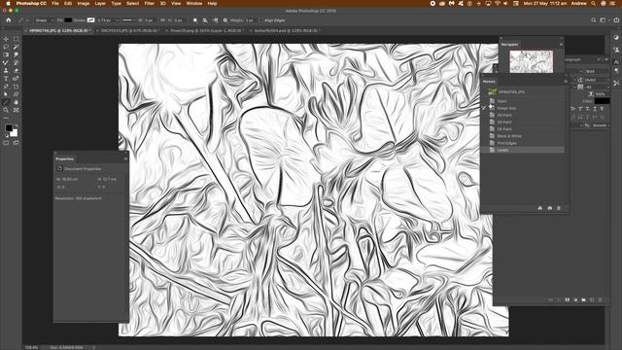The image size is (622, 350).
Task: Open the stroke type line dropdown
Action: (x=128, y=20)
